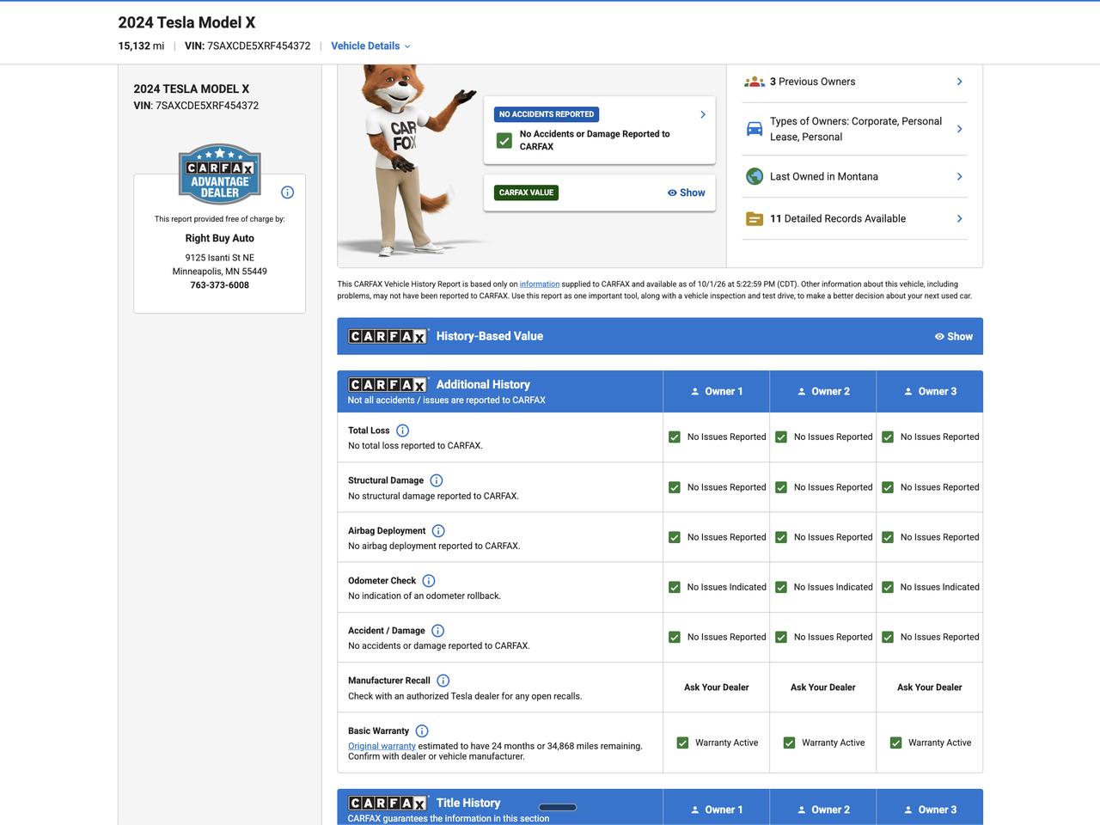
Task: Click the dark pill handle on Title History bar
Action: pos(558,807)
